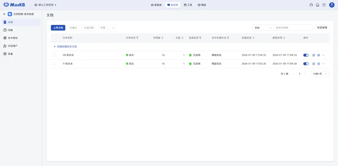Click page number 1 in pagination
The image size is (338, 166).
pos(300,74)
